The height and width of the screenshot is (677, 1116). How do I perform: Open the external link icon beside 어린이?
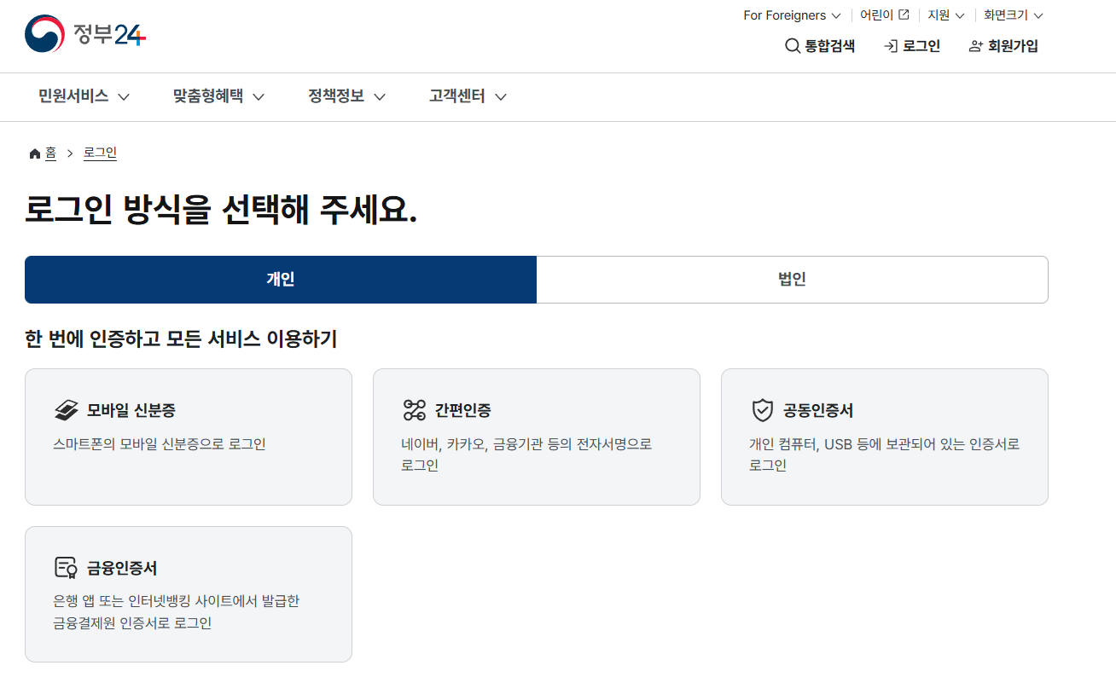(904, 14)
